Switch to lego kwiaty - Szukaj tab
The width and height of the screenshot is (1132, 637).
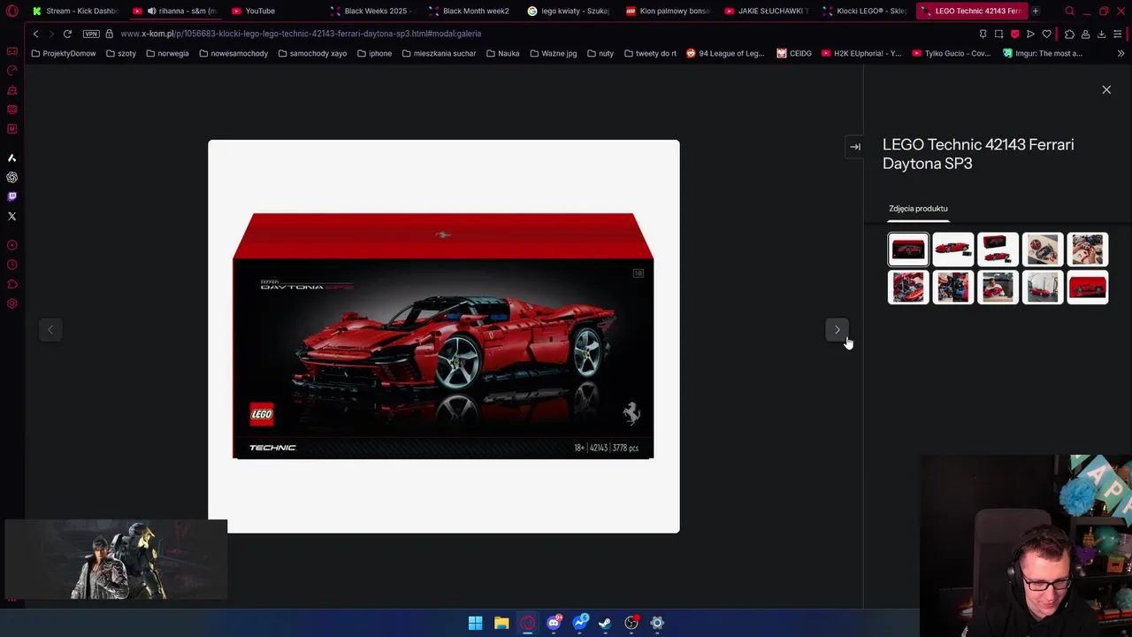tap(570, 11)
